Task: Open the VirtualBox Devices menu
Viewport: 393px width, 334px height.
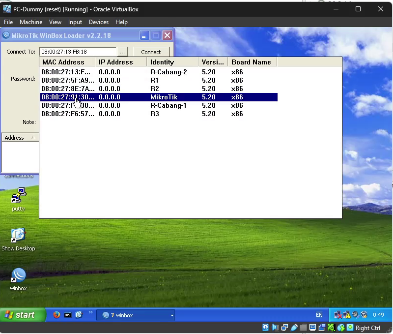Action: pos(99,22)
